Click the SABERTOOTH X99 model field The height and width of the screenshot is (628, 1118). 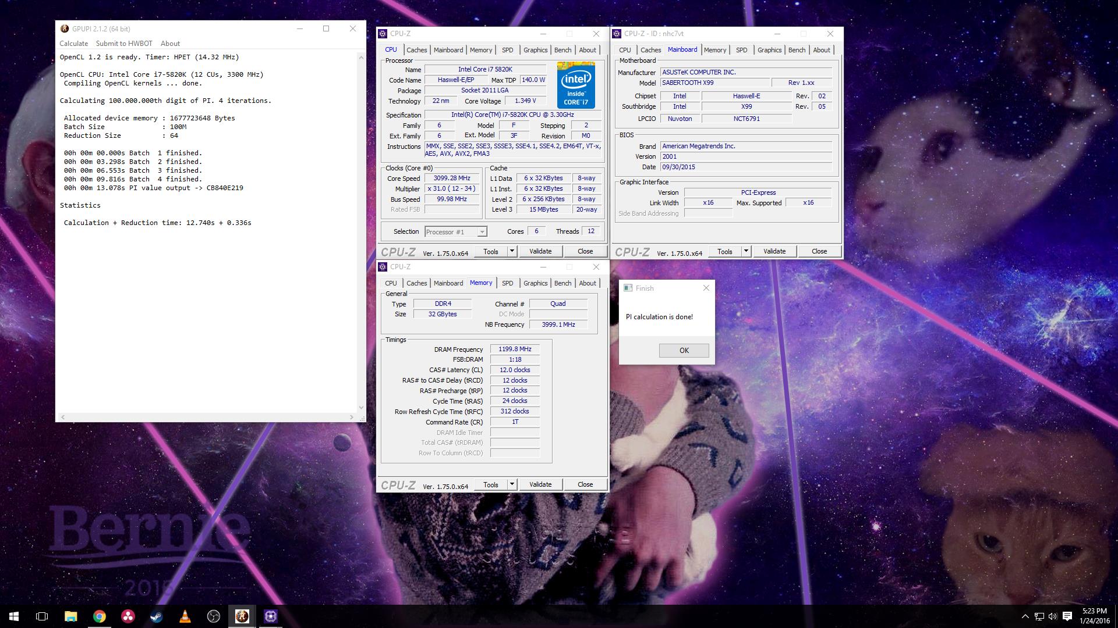[x=715, y=83]
